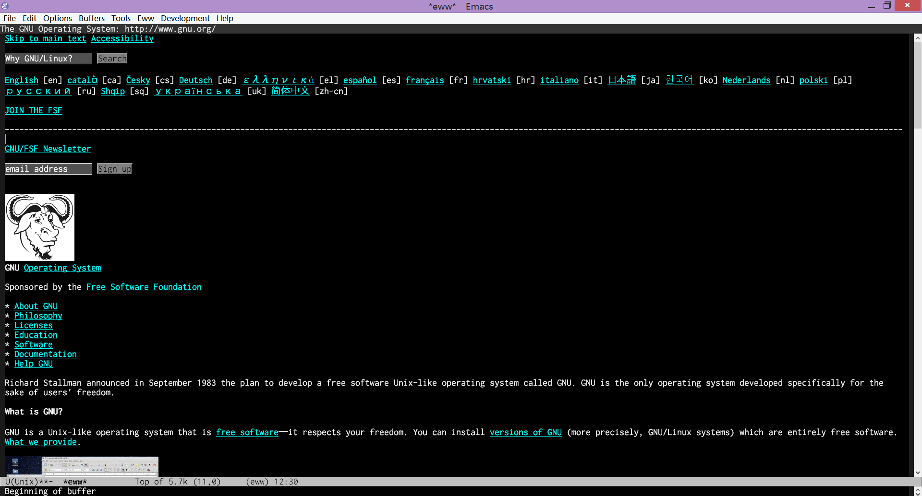Image resolution: width=922 pixels, height=496 pixels.
Task: Click the Emacs icon in title bar
Action: point(5,6)
